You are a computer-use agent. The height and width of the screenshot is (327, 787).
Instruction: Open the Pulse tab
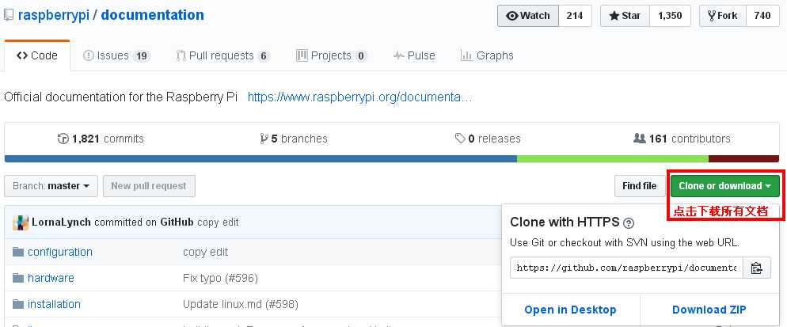tap(414, 55)
